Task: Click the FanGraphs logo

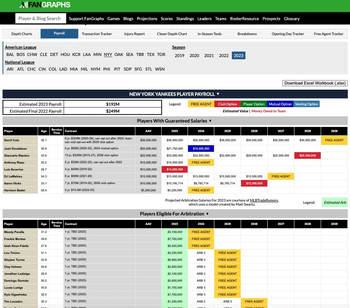Action: [x=45, y=5]
